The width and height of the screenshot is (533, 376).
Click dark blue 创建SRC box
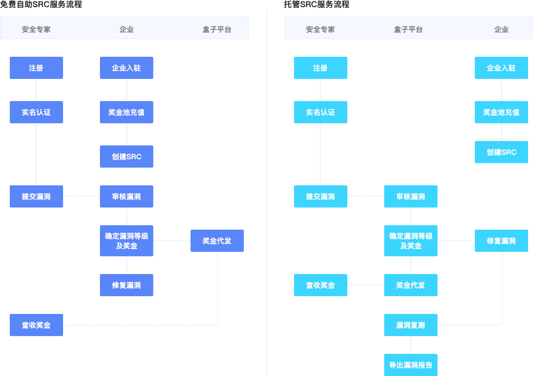(x=127, y=157)
